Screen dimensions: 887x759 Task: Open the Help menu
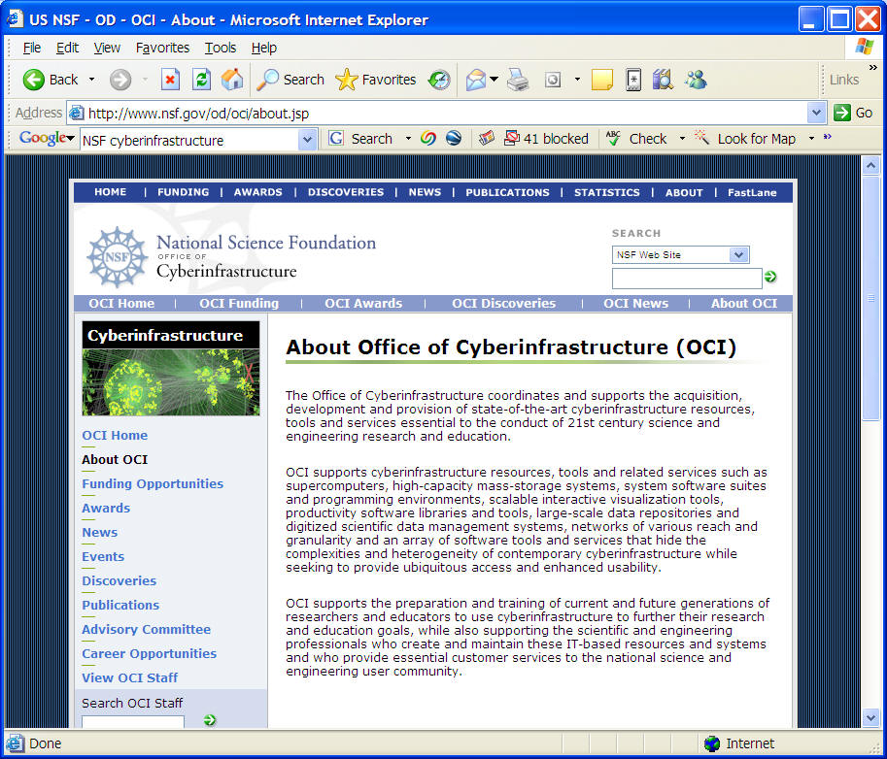tap(263, 48)
